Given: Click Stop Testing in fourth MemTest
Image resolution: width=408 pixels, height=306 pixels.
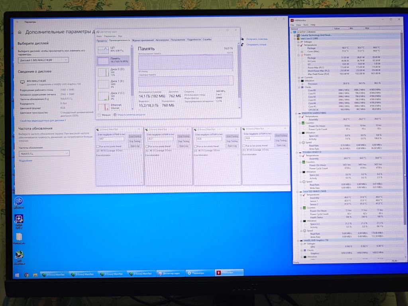Looking at the screenshot, I should click(281, 141).
